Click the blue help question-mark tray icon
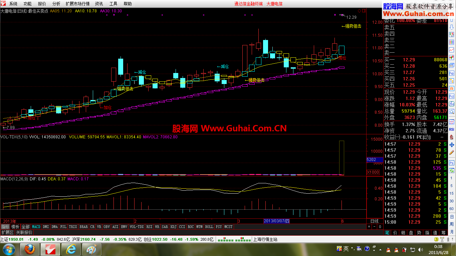Screen dimensions: 456x256 pos(367,249)
